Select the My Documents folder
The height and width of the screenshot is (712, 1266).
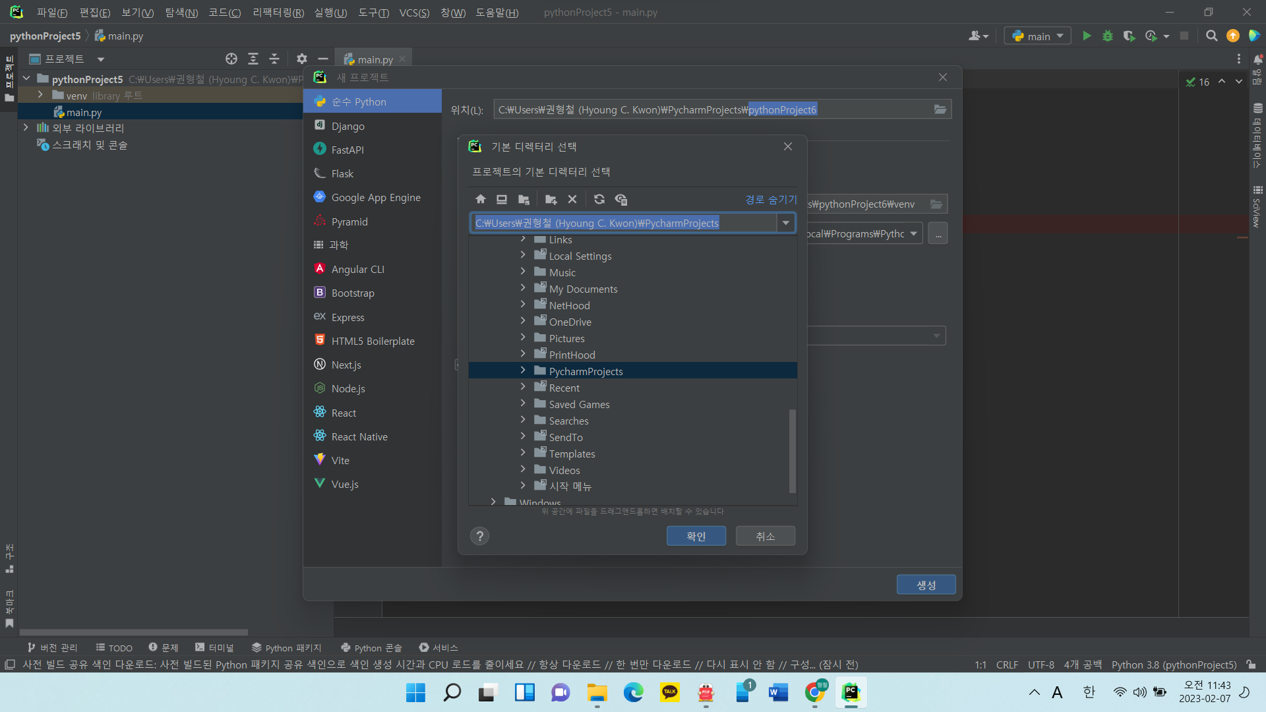click(x=583, y=289)
